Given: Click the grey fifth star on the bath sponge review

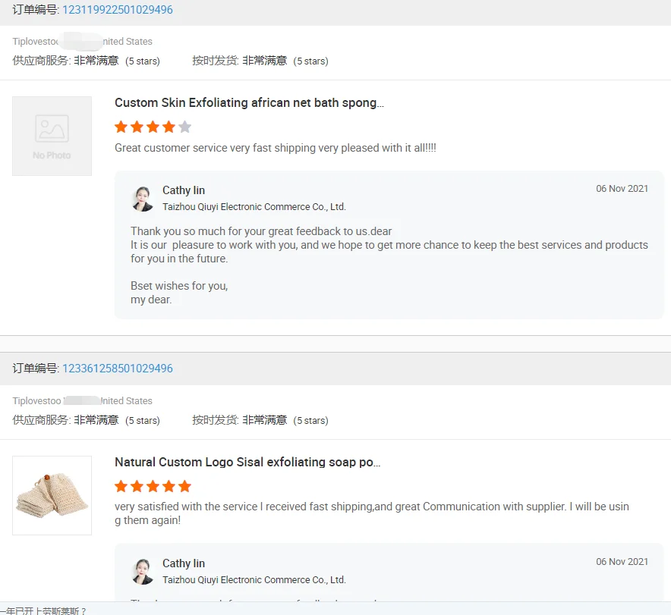Looking at the screenshot, I should [x=184, y=127].
